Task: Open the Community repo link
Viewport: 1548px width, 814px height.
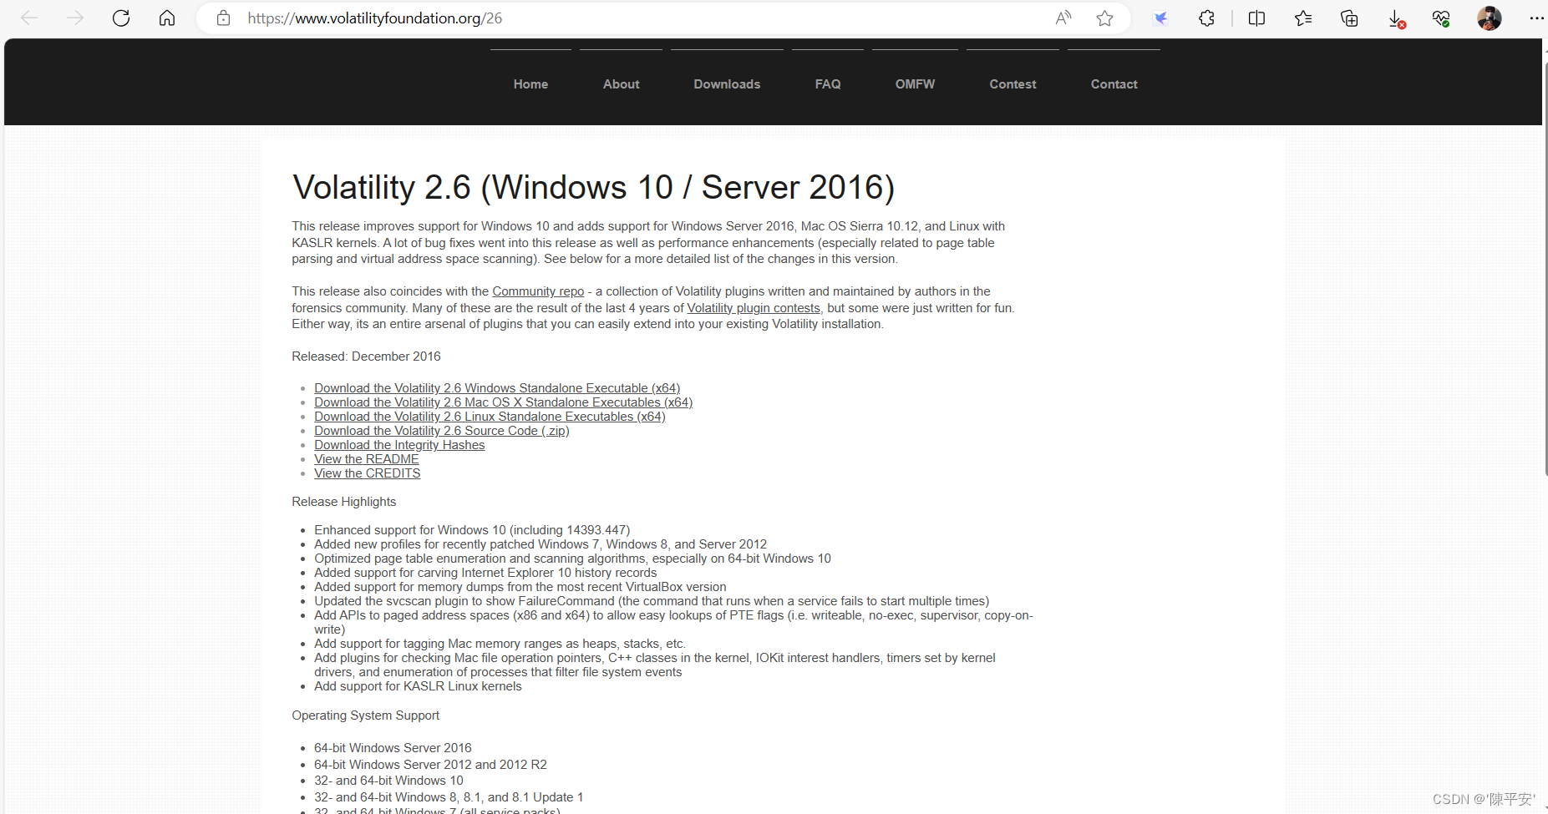Action: [537, 291]
